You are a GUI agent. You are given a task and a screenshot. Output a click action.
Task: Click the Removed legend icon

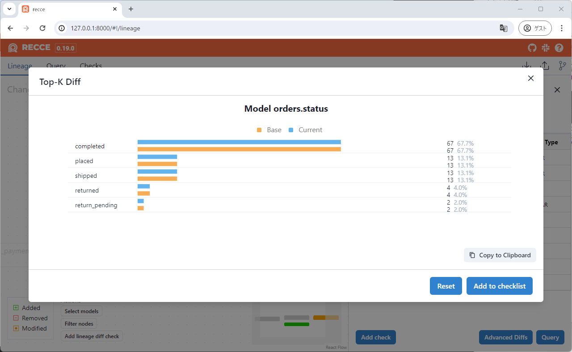(16, 318)
